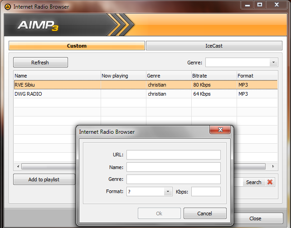Screen dimensions: 291x228
Task: Click the disabled Ok button
Action: point(159,213)
